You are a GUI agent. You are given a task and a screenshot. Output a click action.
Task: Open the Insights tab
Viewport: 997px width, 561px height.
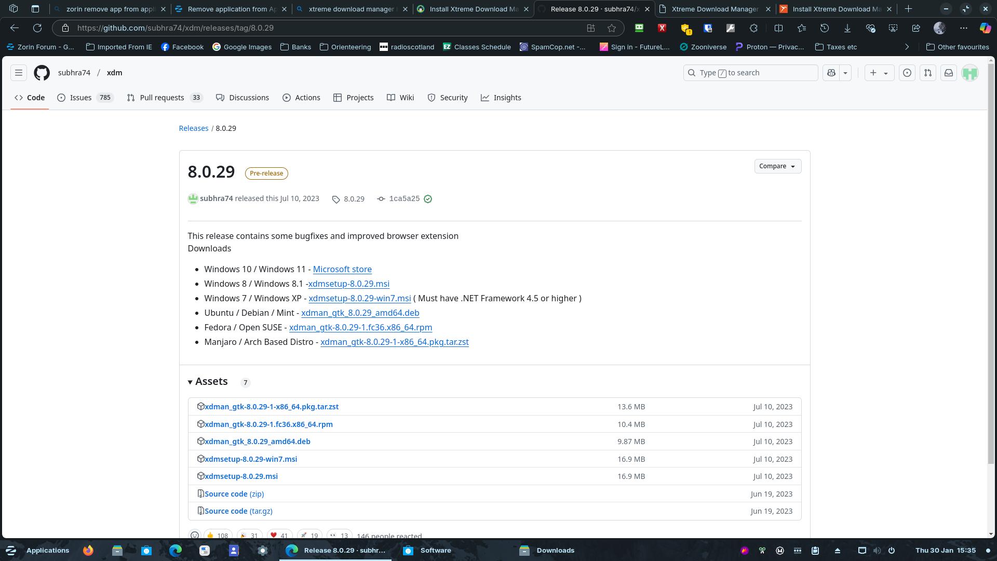pyautogui.click(x=501, y=98)
